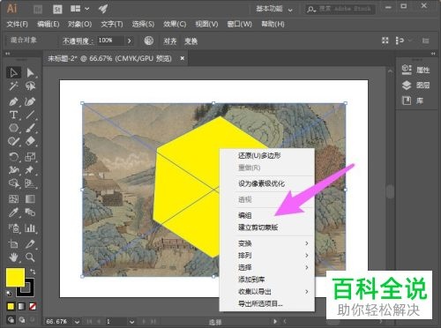This screenshot has height=328, width=441.
Task: Open the zoom level dropdown
Action: pyautogui.click(x=77, y=322)
